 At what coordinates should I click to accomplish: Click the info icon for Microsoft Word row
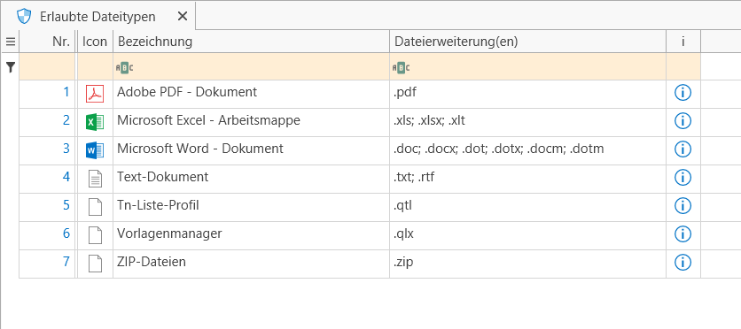click(x=682, y=149)
